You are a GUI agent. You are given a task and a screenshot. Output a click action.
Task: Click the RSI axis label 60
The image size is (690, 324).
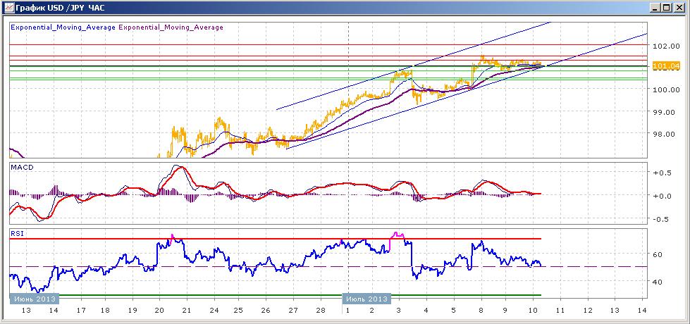pos(659,254)
